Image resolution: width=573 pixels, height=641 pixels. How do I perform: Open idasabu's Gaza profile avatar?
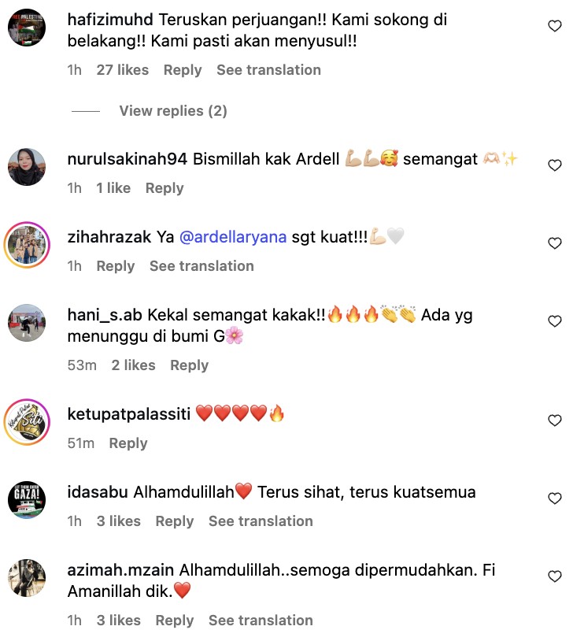click(27, 499)
